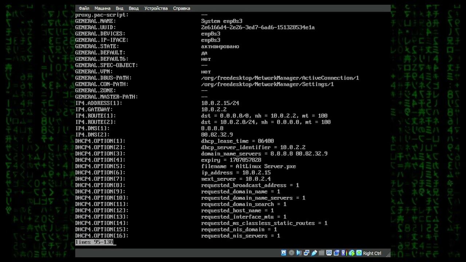This screenshot has height=262, width=466.
Task: Open the audio settings status icon
Action: tap(299, 253)
